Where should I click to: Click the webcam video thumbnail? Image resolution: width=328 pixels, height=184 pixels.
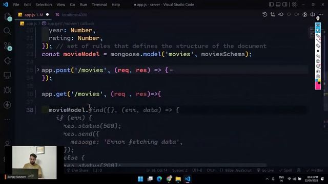tap(34, 163)
